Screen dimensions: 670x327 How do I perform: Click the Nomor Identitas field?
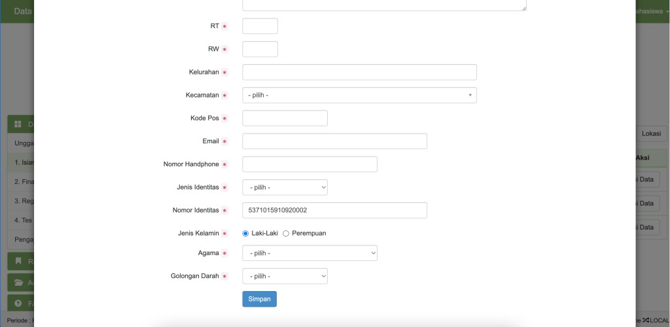tap(334, 210)
